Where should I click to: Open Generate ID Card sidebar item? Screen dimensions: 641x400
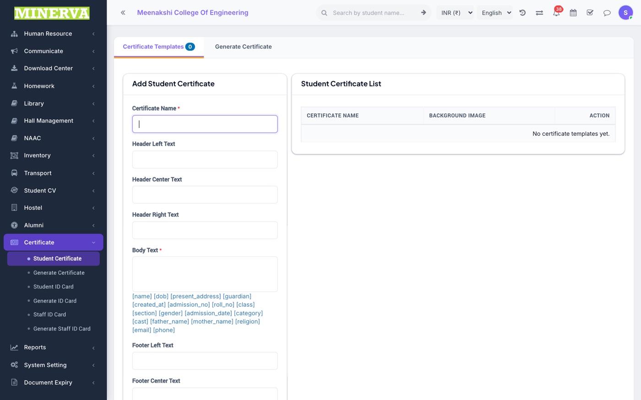point(54,301)
